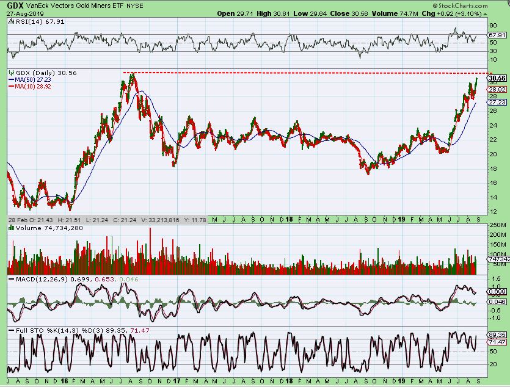This screenshot has height=387, width=510.
Task: Click the green up arrow beside Chg
Action: click(486, 14)
